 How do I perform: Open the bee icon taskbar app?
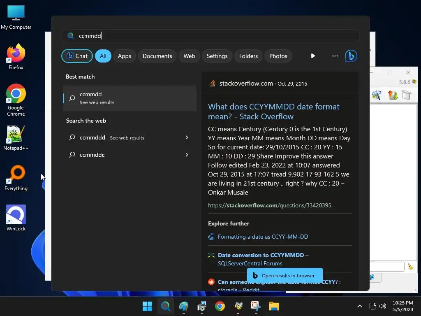pyautogui.click(x=238, y=306)
